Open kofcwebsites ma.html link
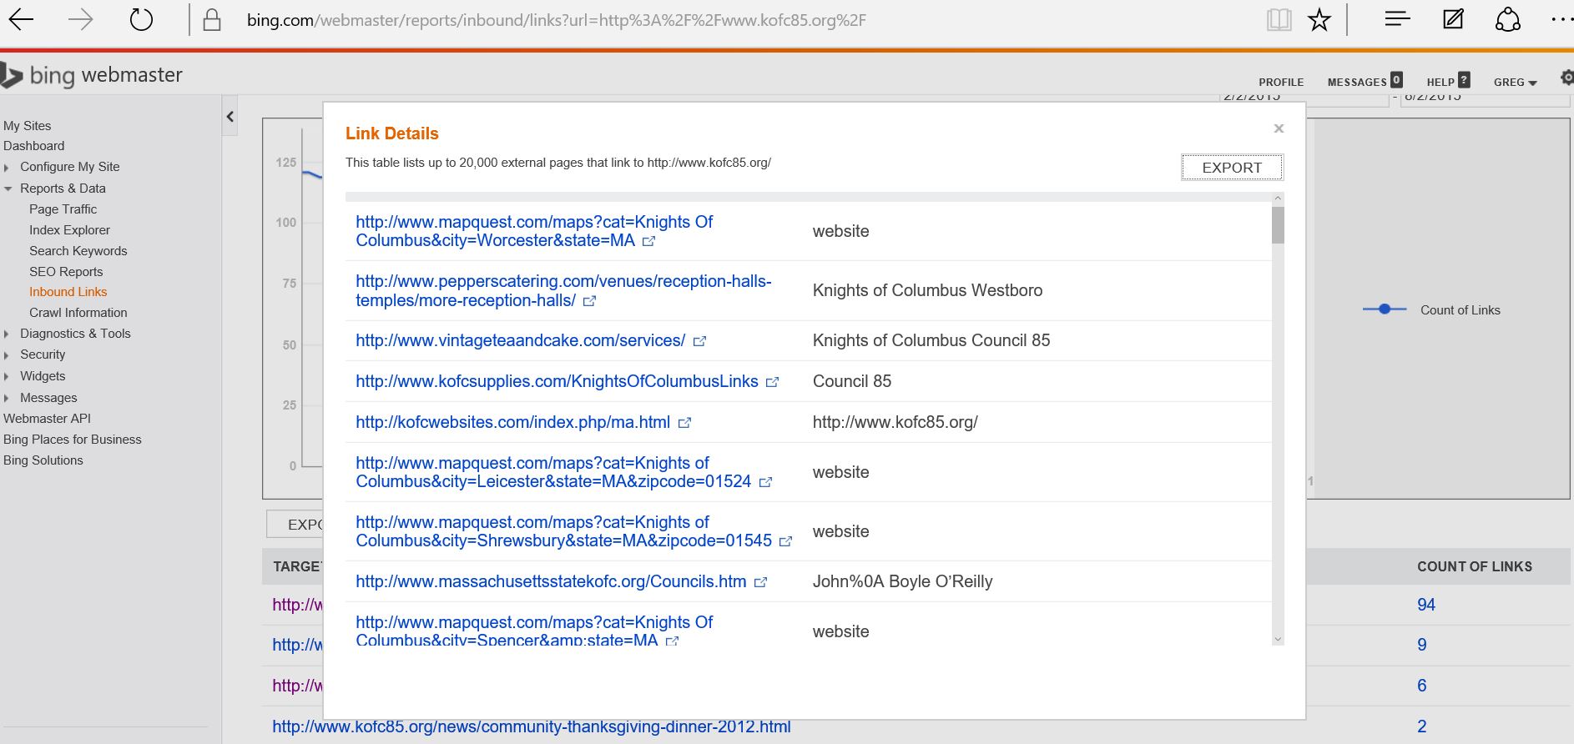Image resolution: width=1574 pixels, height=744 pixels. click(x=512, y=423)
